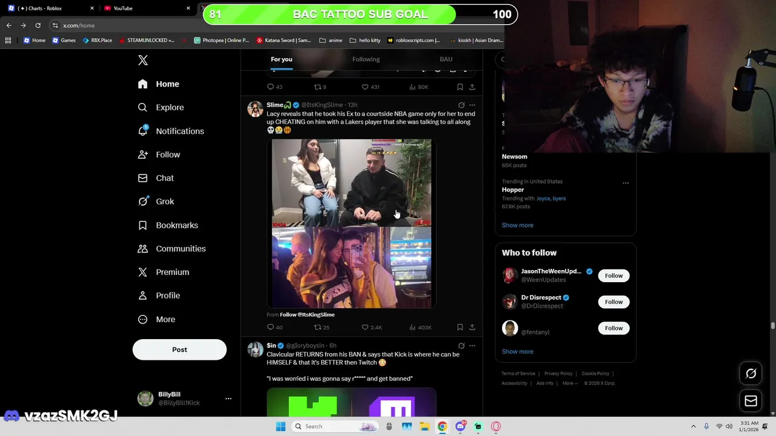
Task: View analytics of the Slime post
Action: 420,327
